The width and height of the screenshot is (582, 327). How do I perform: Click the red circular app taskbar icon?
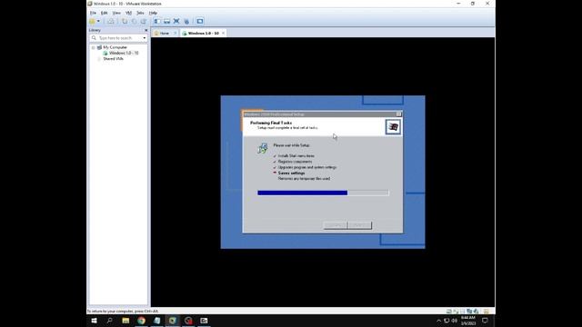[x=188, y=321]
